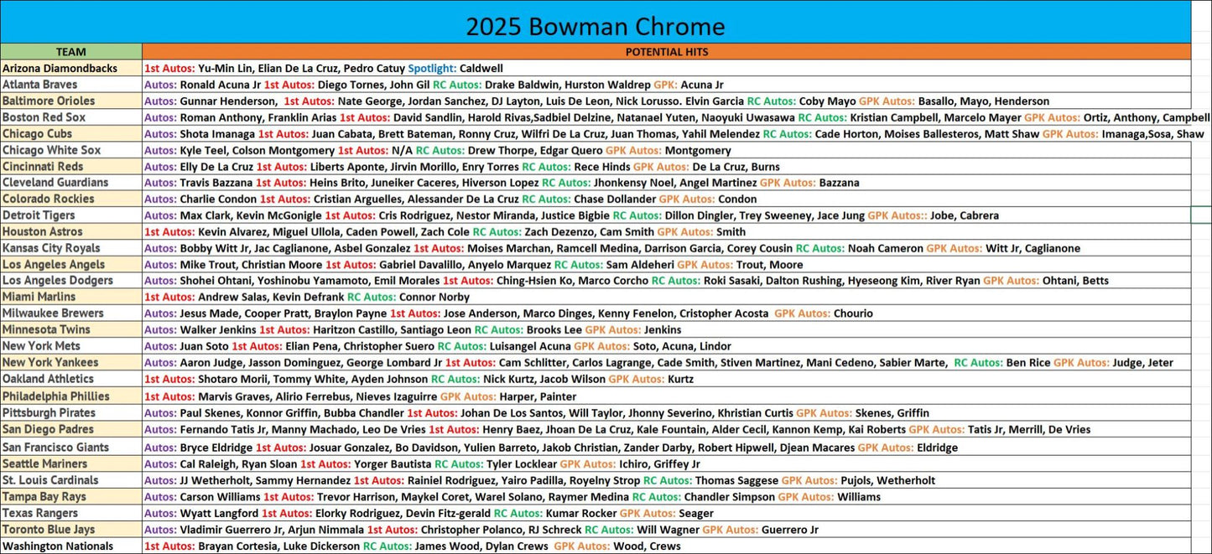Select the Minnesota Twins team cell
Viewport: 1212px width, 554px height.
(x=71, y=329)
